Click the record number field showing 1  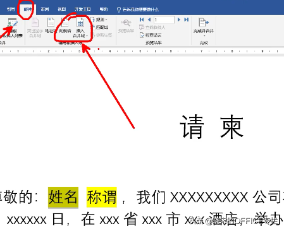[x=164, y=20]
